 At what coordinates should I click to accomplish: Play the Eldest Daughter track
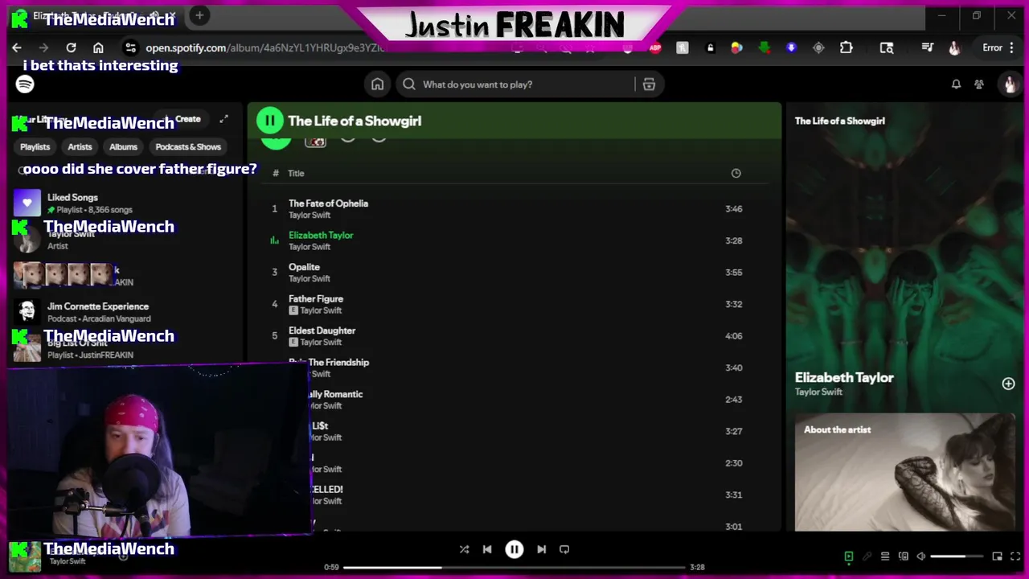(514, 336)
